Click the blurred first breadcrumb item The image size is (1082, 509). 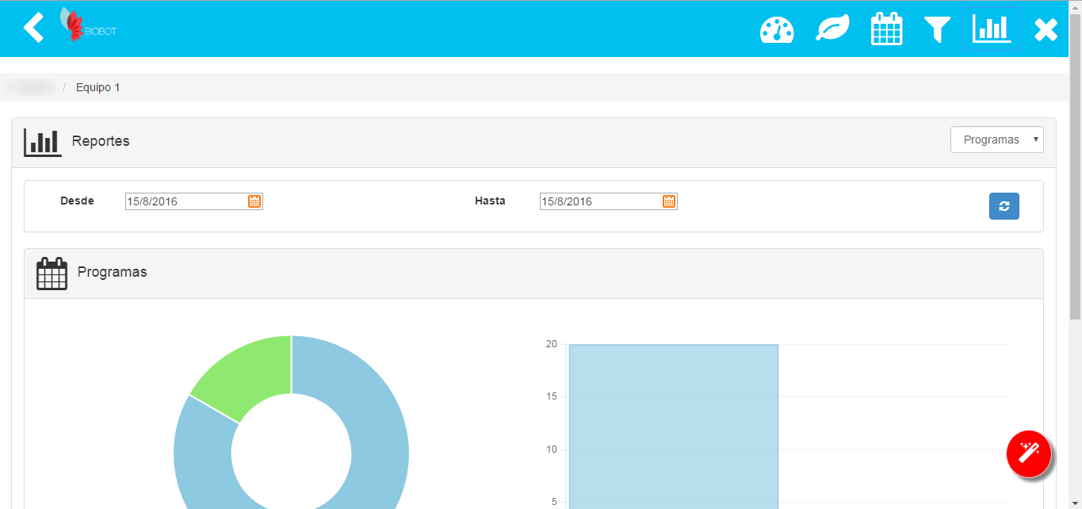pyautogui.click(x=30, y=87)
